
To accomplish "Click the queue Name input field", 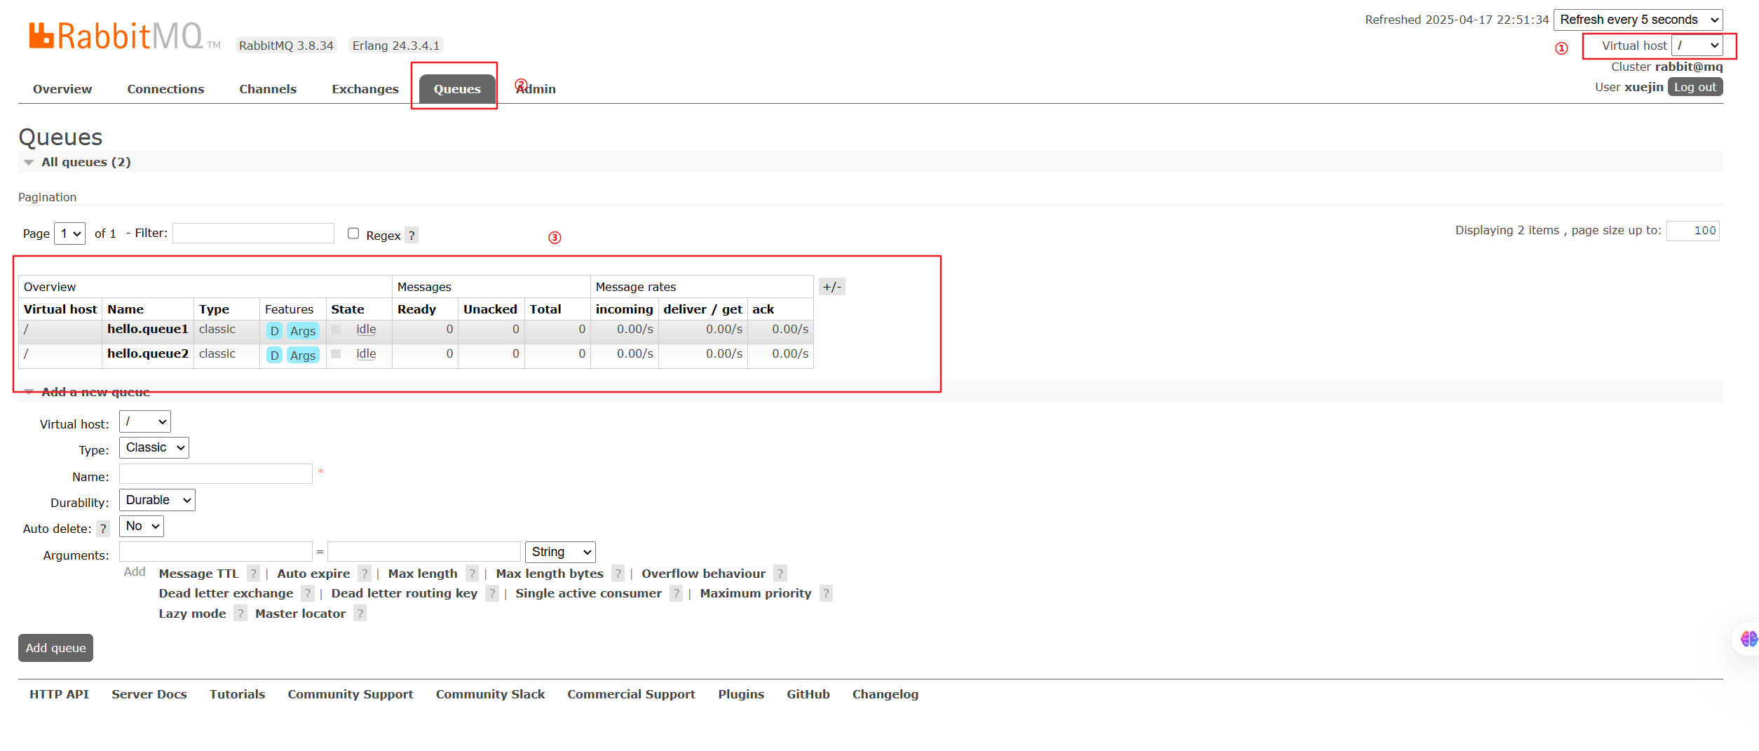I will 215,474.
